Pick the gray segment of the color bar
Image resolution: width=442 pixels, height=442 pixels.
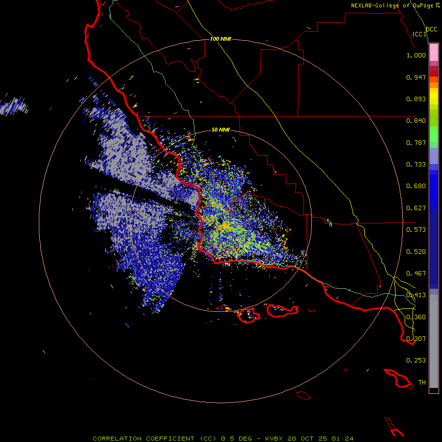click(x=434, y=341)
